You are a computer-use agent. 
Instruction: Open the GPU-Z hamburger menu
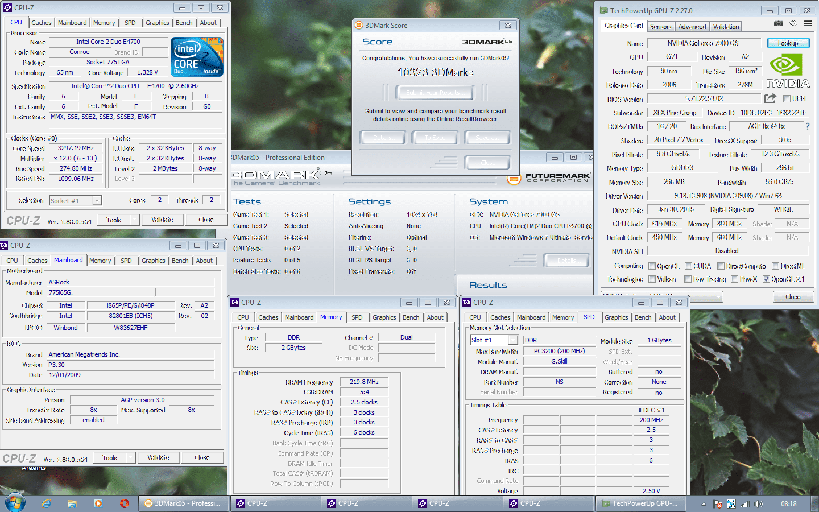tap(808, 23)
